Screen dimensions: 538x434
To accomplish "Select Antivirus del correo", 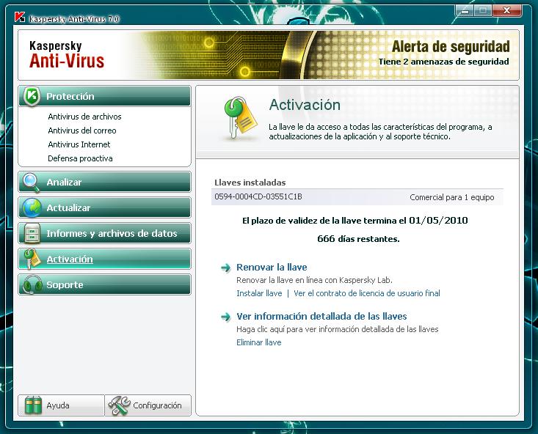I will click(x=82, y=130).
